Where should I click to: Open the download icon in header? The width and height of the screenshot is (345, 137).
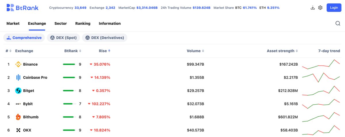point(313,8)
